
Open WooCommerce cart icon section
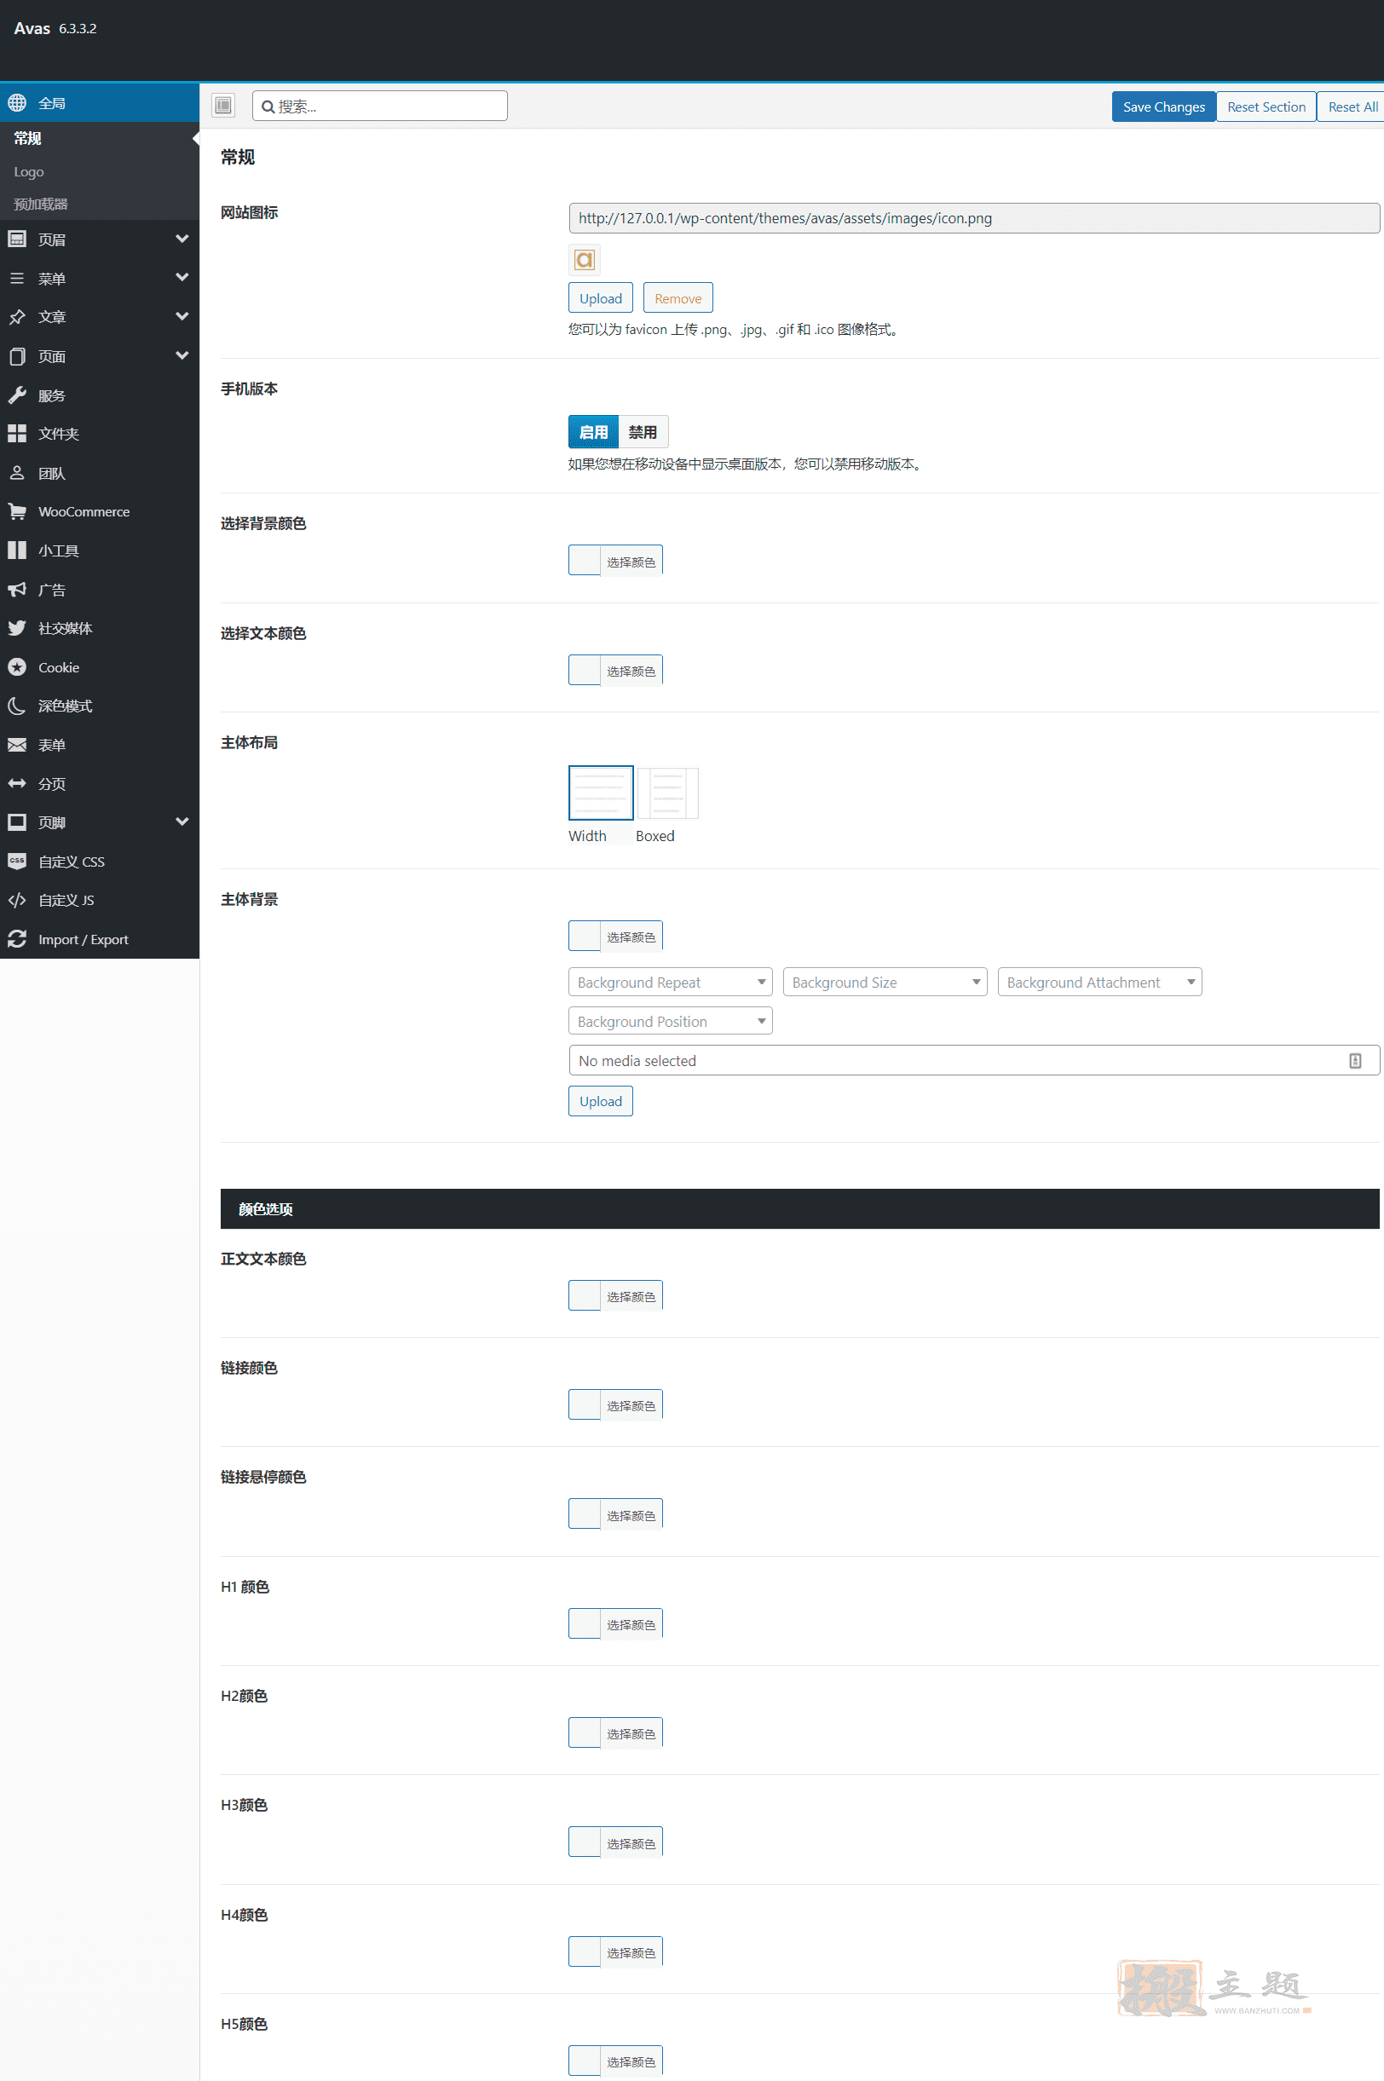[100, 512]
